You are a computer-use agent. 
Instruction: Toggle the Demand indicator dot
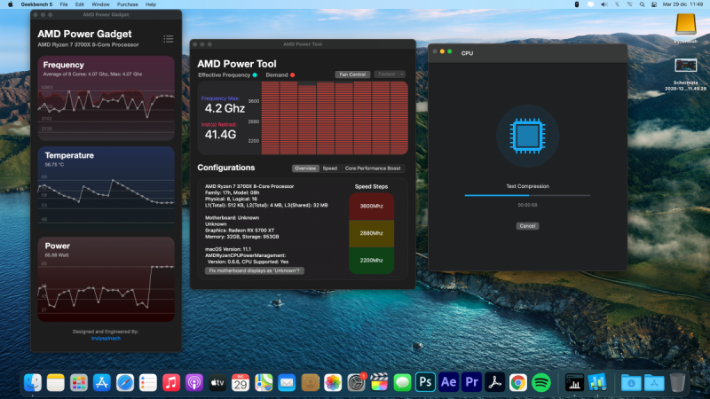click(x=293, y=75)
